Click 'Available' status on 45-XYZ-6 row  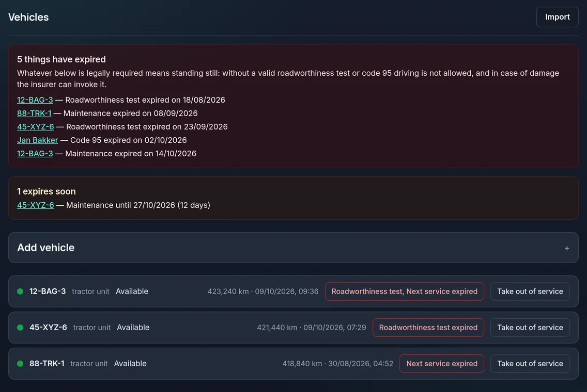pyautogui.click(x=133, y=328)
